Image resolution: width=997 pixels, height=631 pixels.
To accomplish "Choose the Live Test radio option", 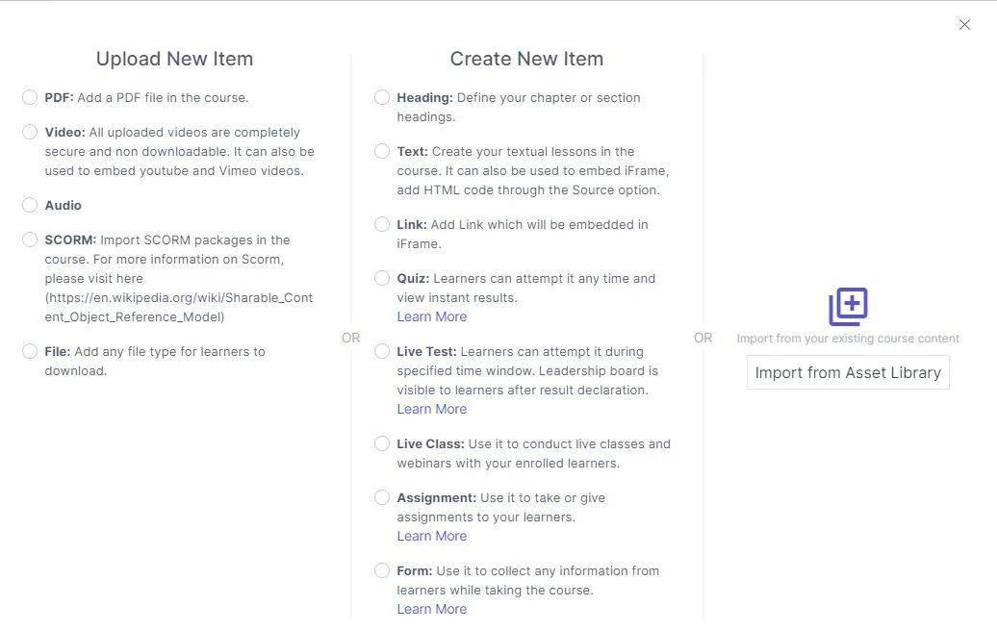I will point(382,351).
